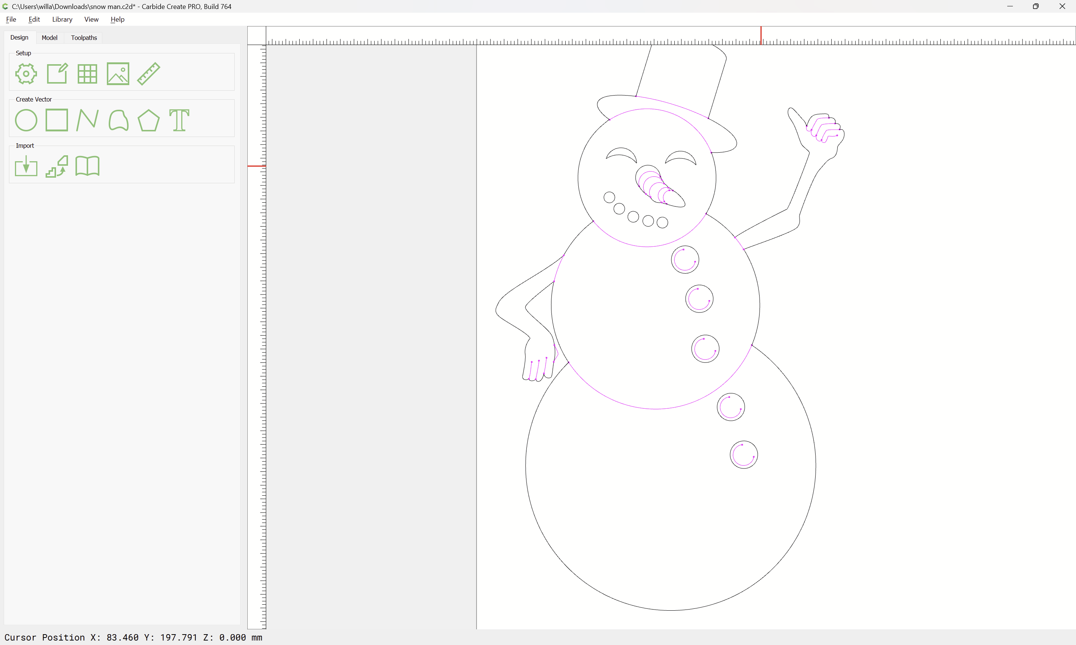Open the design Library book icon
The image size is (1076, 645).
click(87, 166)
